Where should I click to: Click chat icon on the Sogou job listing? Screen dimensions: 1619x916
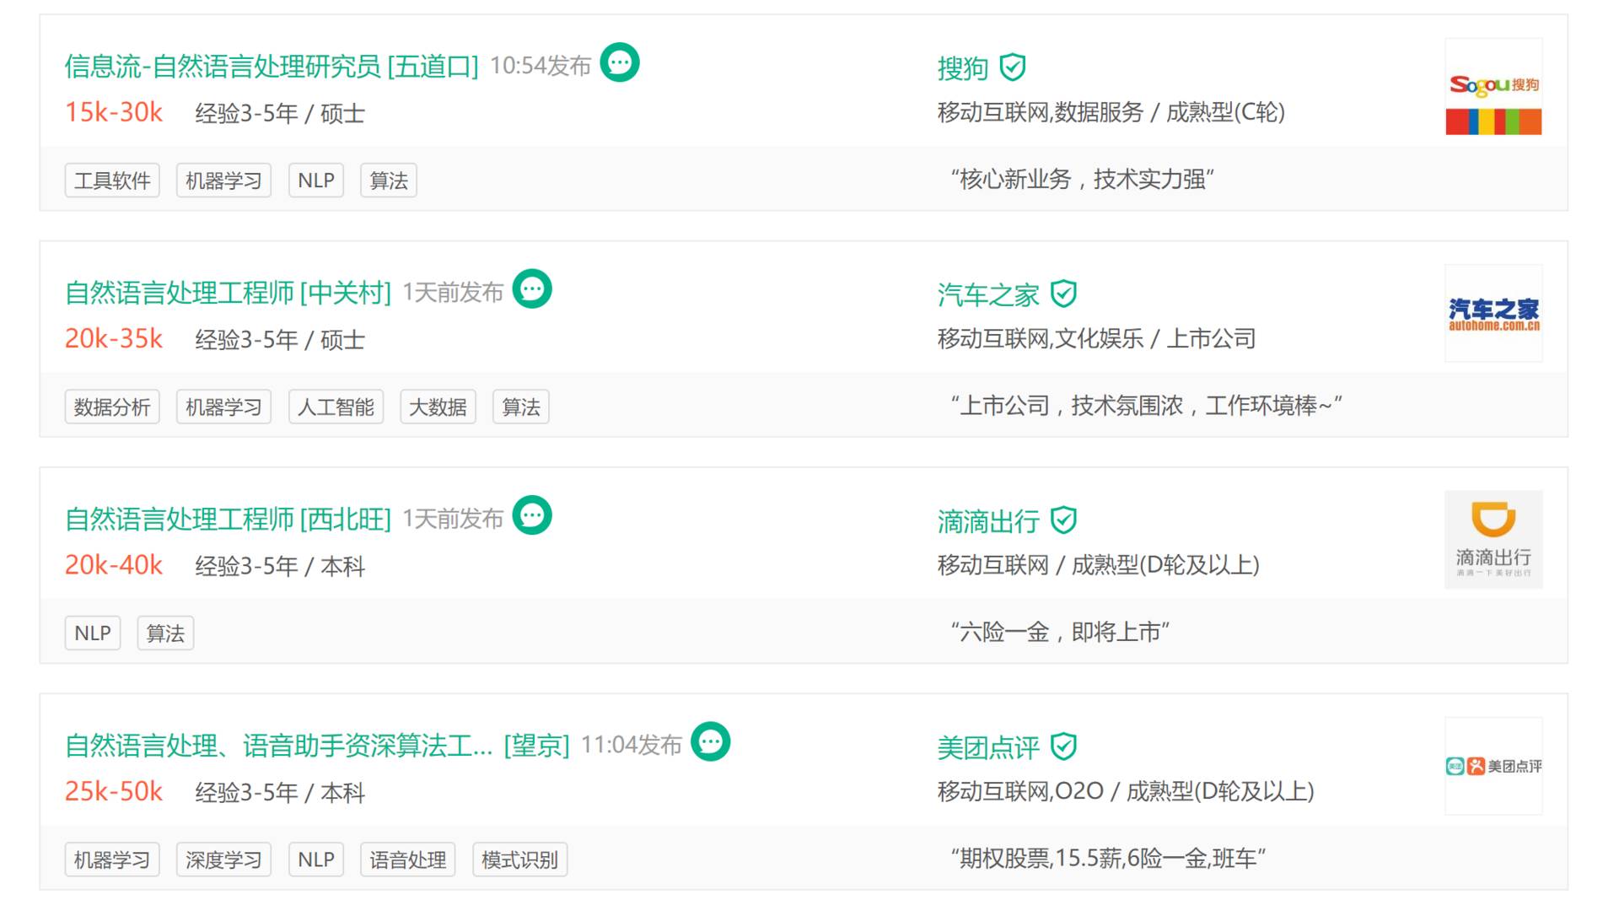620,62
